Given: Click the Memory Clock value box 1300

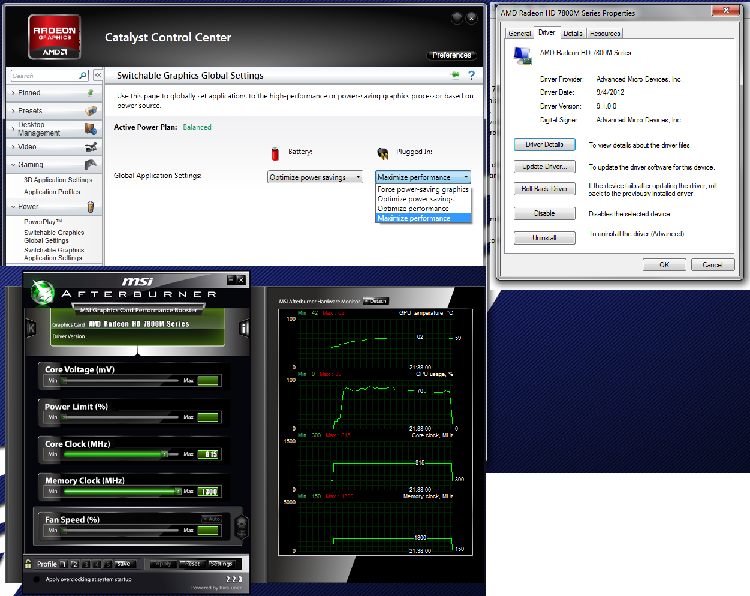Looking at the screenshot, I should (x=208, y=492).
